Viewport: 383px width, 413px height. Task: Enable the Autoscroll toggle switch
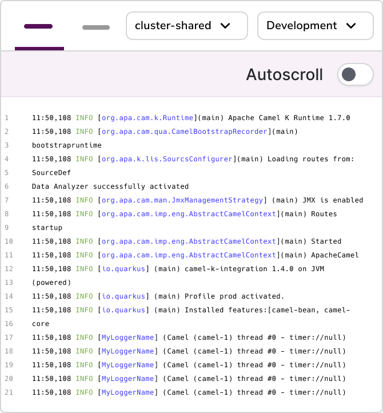tap(354, 74)
